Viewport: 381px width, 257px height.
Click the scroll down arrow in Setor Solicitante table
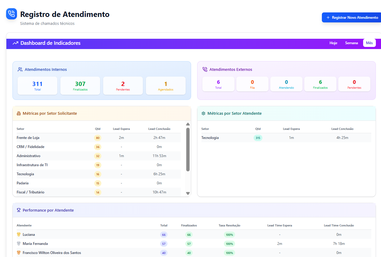click(x=188, y=193)
